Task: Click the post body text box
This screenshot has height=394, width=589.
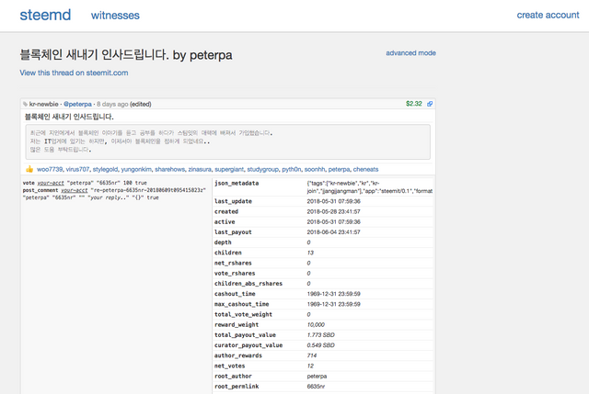Action: 227,141
